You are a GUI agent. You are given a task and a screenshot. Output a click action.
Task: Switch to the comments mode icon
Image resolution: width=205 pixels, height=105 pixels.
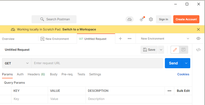tap(183, 50)
